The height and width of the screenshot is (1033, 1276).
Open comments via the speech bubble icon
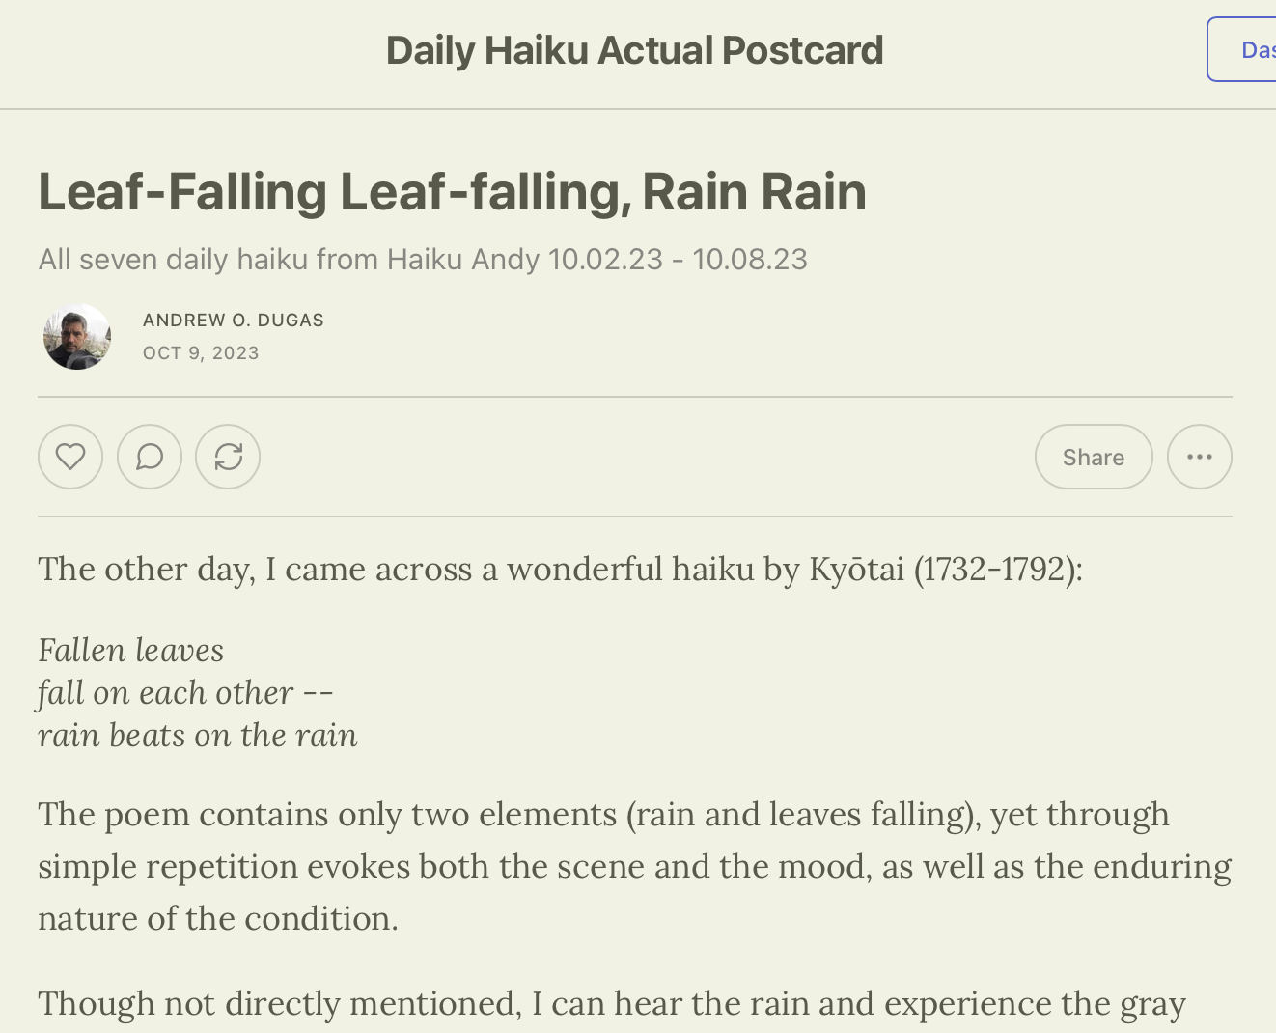pyautogui.click(x=150, y=457)
